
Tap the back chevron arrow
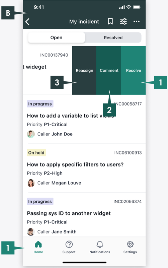click(27, 22)
